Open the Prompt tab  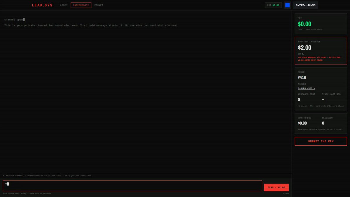pos(99,5)
